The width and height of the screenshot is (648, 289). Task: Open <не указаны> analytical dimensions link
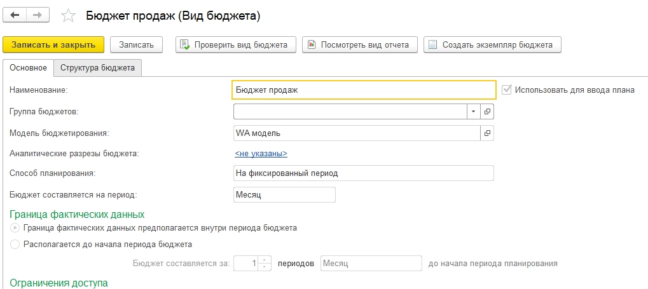click(261, 153)
